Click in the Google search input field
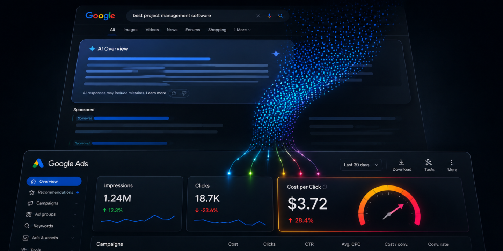This screenshot has width=503, height=251. 192,16
